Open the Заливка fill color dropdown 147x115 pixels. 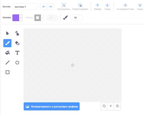[x=21, y=18]
